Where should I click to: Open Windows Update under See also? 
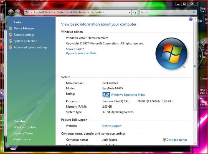(25, 127)
